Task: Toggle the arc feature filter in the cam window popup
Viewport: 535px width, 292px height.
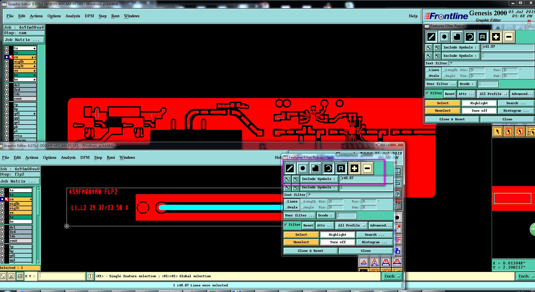Action: (x=470, y=37)
